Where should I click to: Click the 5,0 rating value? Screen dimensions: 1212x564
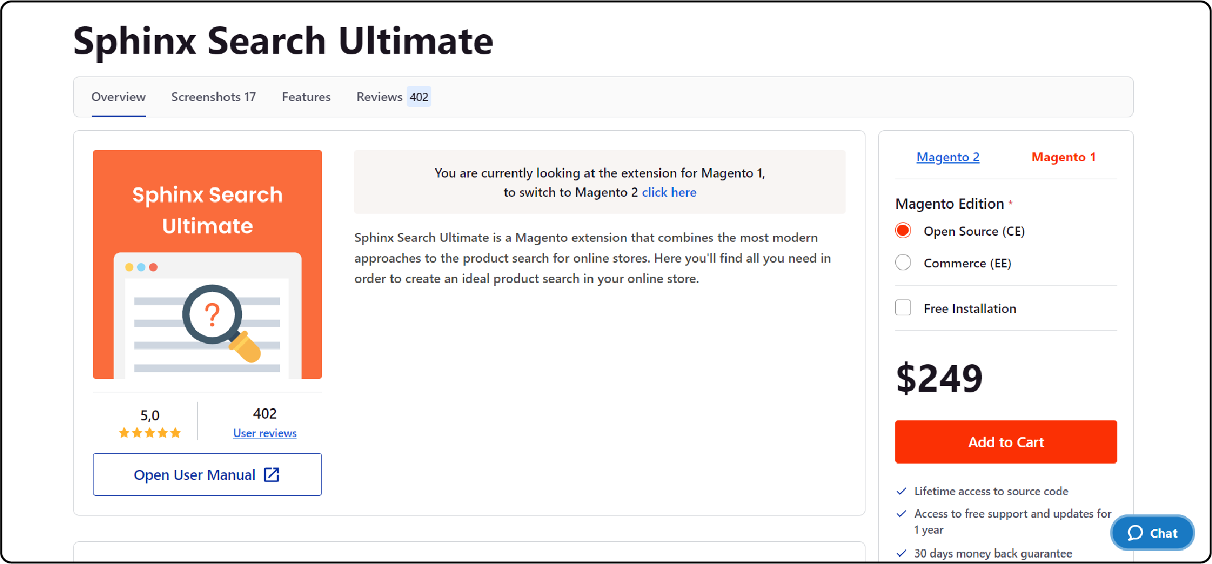coord(150,415)
